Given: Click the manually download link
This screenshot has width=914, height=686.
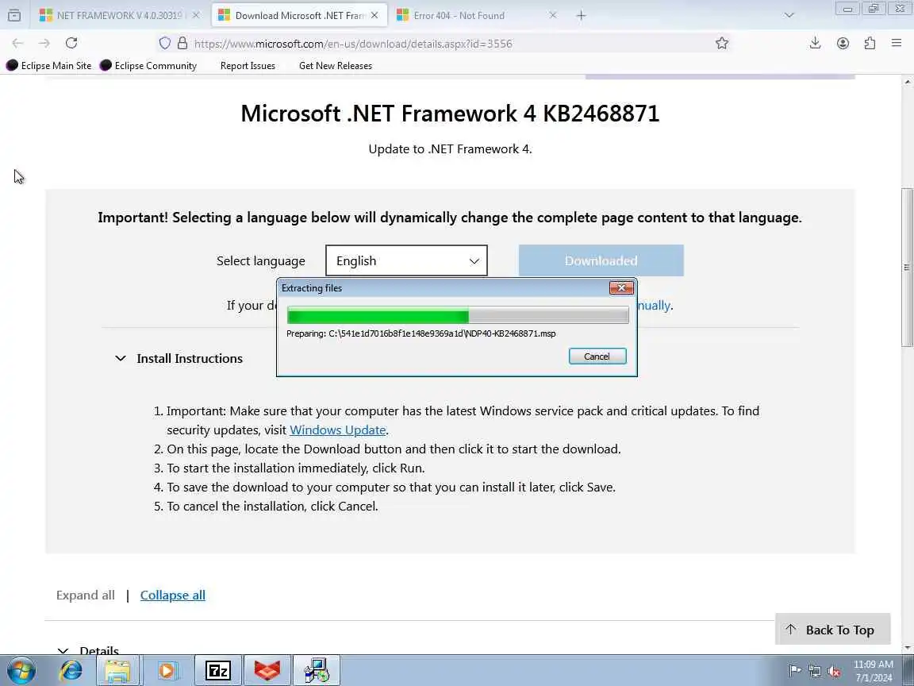Looking at the screenshot, I should click(654, 305).
